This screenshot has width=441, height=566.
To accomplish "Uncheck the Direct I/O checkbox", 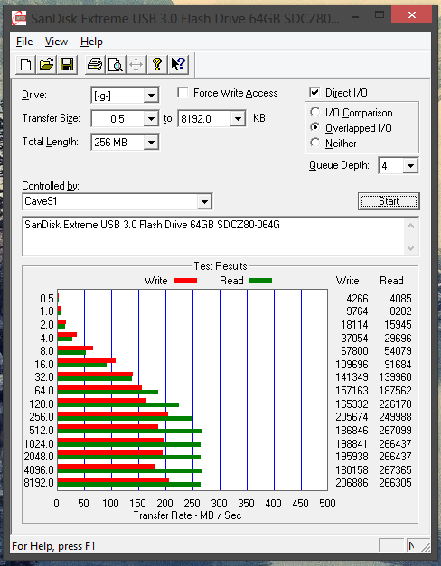I will tap(314, 93).
